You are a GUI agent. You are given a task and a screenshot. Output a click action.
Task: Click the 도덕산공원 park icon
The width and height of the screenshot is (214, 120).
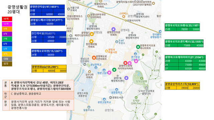(x=141, y=78)
